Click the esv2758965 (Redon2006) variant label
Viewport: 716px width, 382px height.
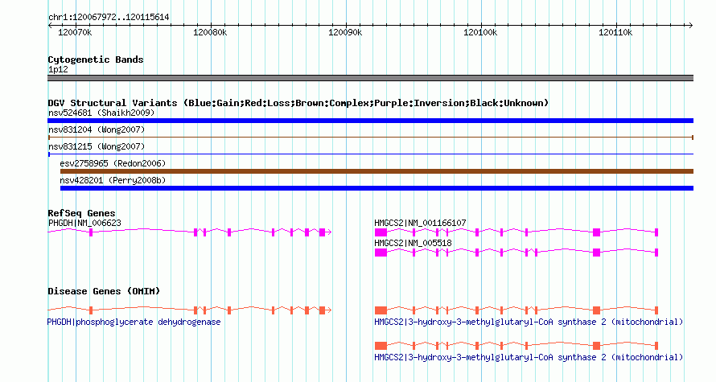[x=113, y=163]
